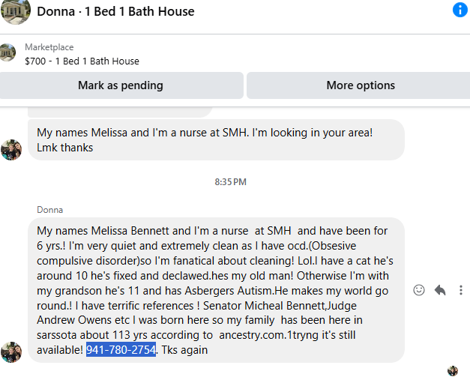
Task: Click the Marketplace label
Action: (49, 47)
